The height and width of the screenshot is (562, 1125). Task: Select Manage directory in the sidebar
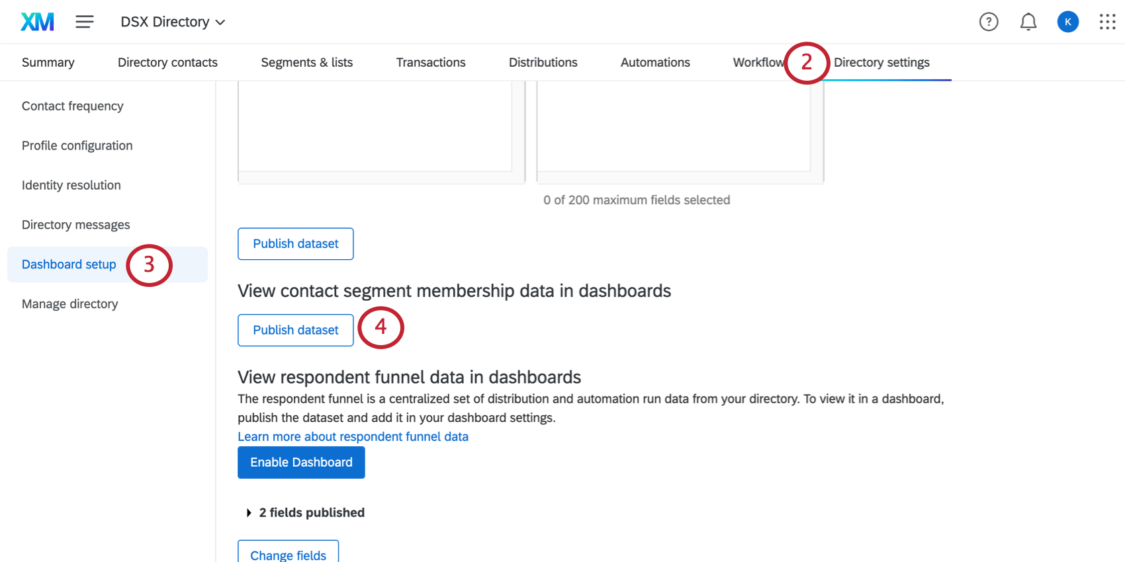click(x=69, y=303)
